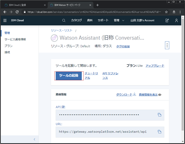Image resolution: width=185 pixels, height=144 pixels.
Task: Click the scrollbar up arrow
Action: (183, 17)
